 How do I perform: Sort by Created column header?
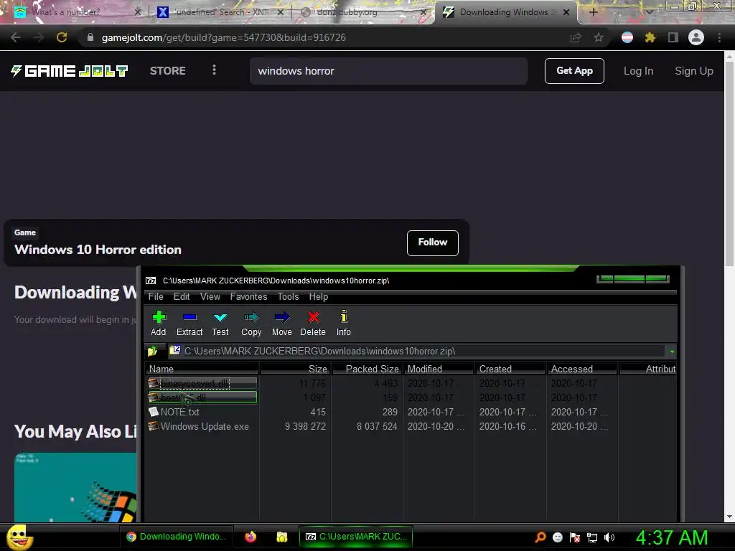click(510, 369)
